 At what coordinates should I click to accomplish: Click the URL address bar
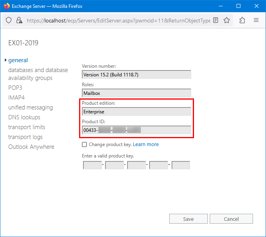click(118, 20)
